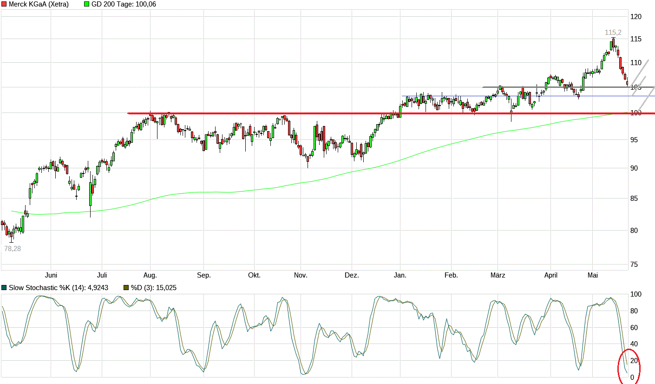Click the 120 price axis label
Screen dimensions: 655x384
pyautogui.click(x=635, y=17)
